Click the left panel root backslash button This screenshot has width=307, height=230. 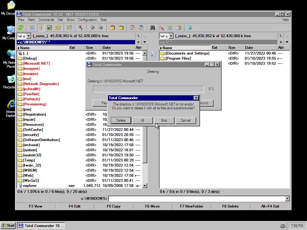[138, 36]
